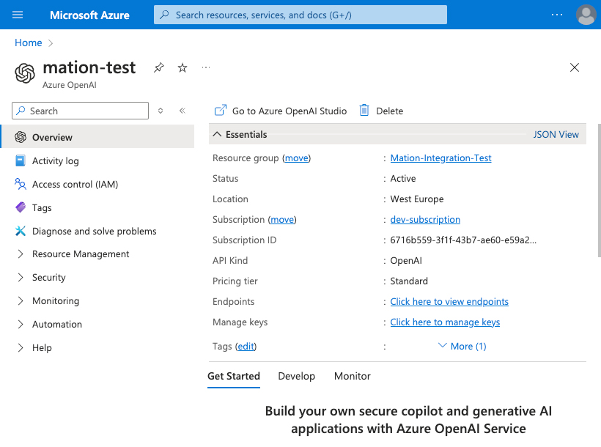Move subscription link

tap(282, 219)
